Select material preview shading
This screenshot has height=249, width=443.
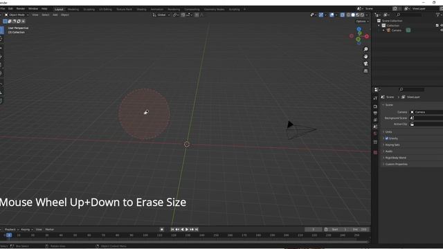(x=357, y=15)
